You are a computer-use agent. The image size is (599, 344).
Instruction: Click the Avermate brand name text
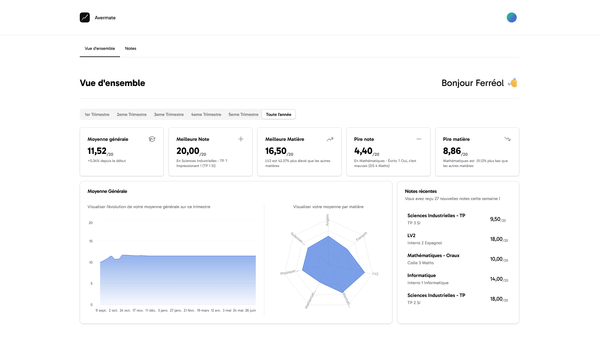(105, 18)
